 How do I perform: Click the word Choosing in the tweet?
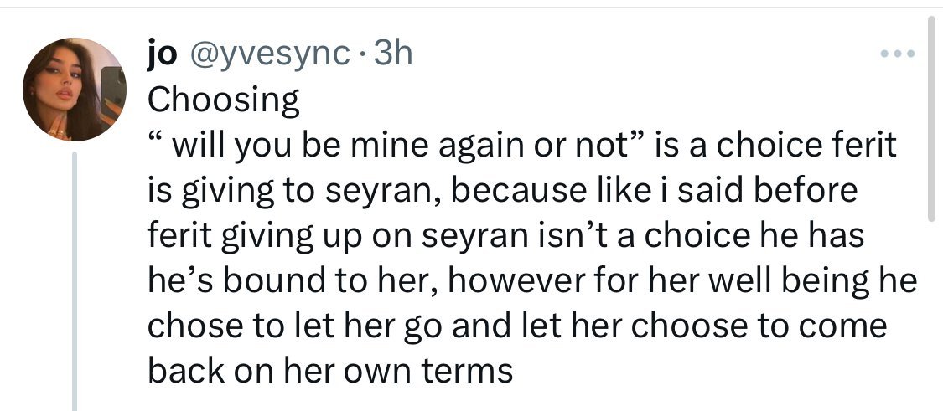point(223,100)
